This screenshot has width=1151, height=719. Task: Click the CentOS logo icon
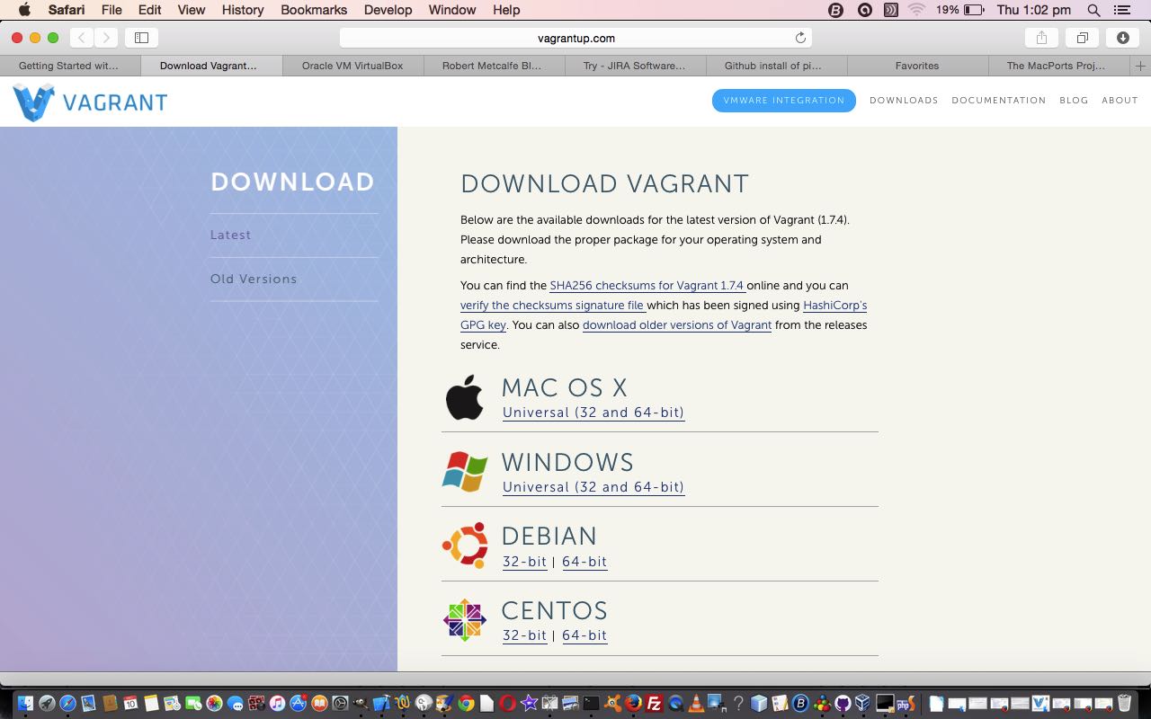(465, 619)
